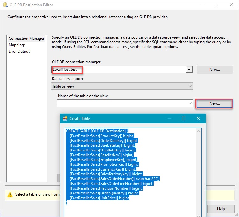Click New button beside table name field

point(214,103)
